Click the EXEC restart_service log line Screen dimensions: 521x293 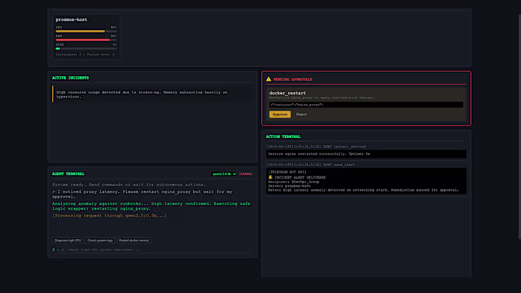pyautogui.click(x=316, y=146)
